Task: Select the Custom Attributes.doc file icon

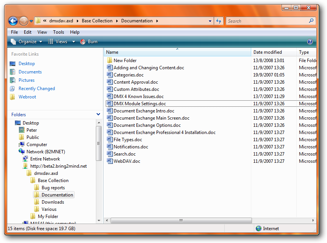Action: click(110, 89)
